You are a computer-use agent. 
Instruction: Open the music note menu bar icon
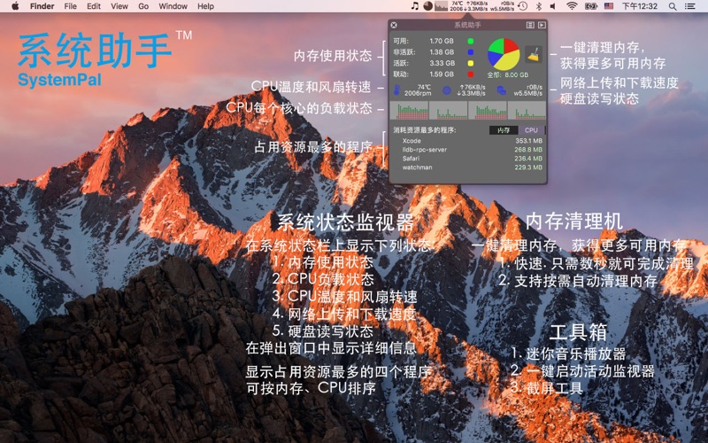point(414,6)
